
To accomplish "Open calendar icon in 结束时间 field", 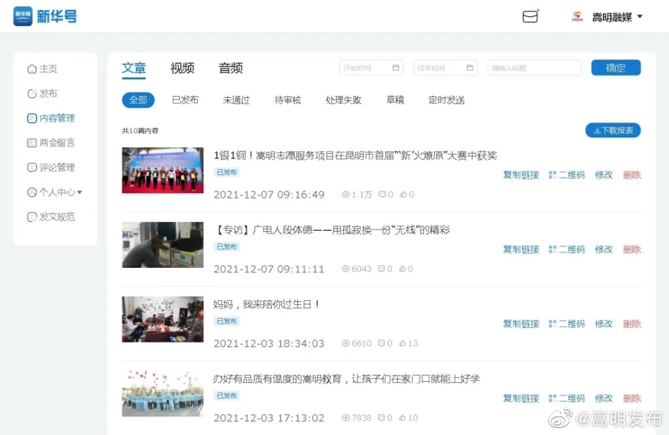I will point(470,67).
